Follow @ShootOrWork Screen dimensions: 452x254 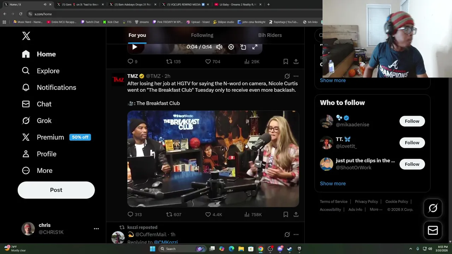point(412,164)
